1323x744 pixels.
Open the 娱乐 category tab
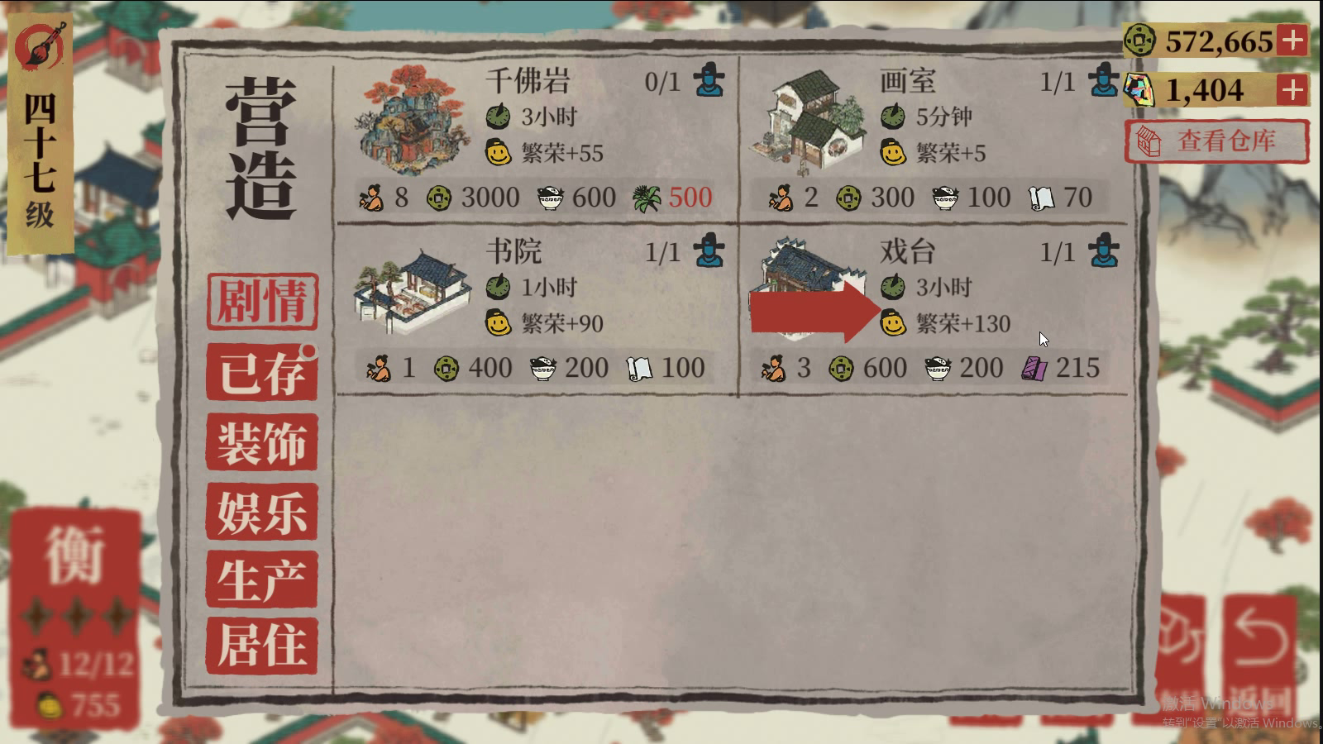coord(262,512)
